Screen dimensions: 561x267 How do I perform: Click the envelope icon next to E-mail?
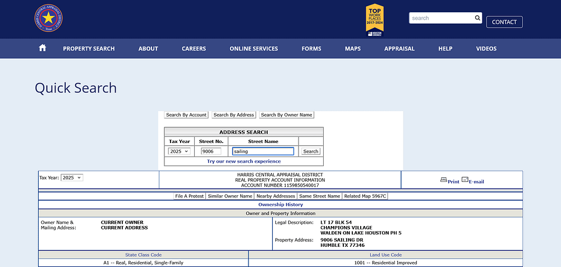click(x=465, y=179)
